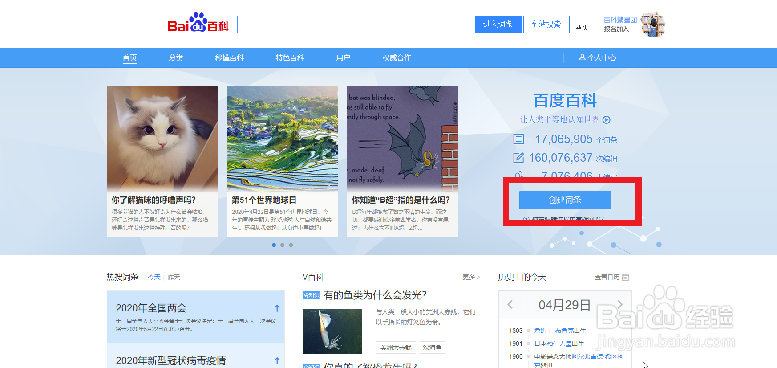777x368 pixels.
Task: Play the 让人类平等地认知世界 video icon
Action: 607,120
